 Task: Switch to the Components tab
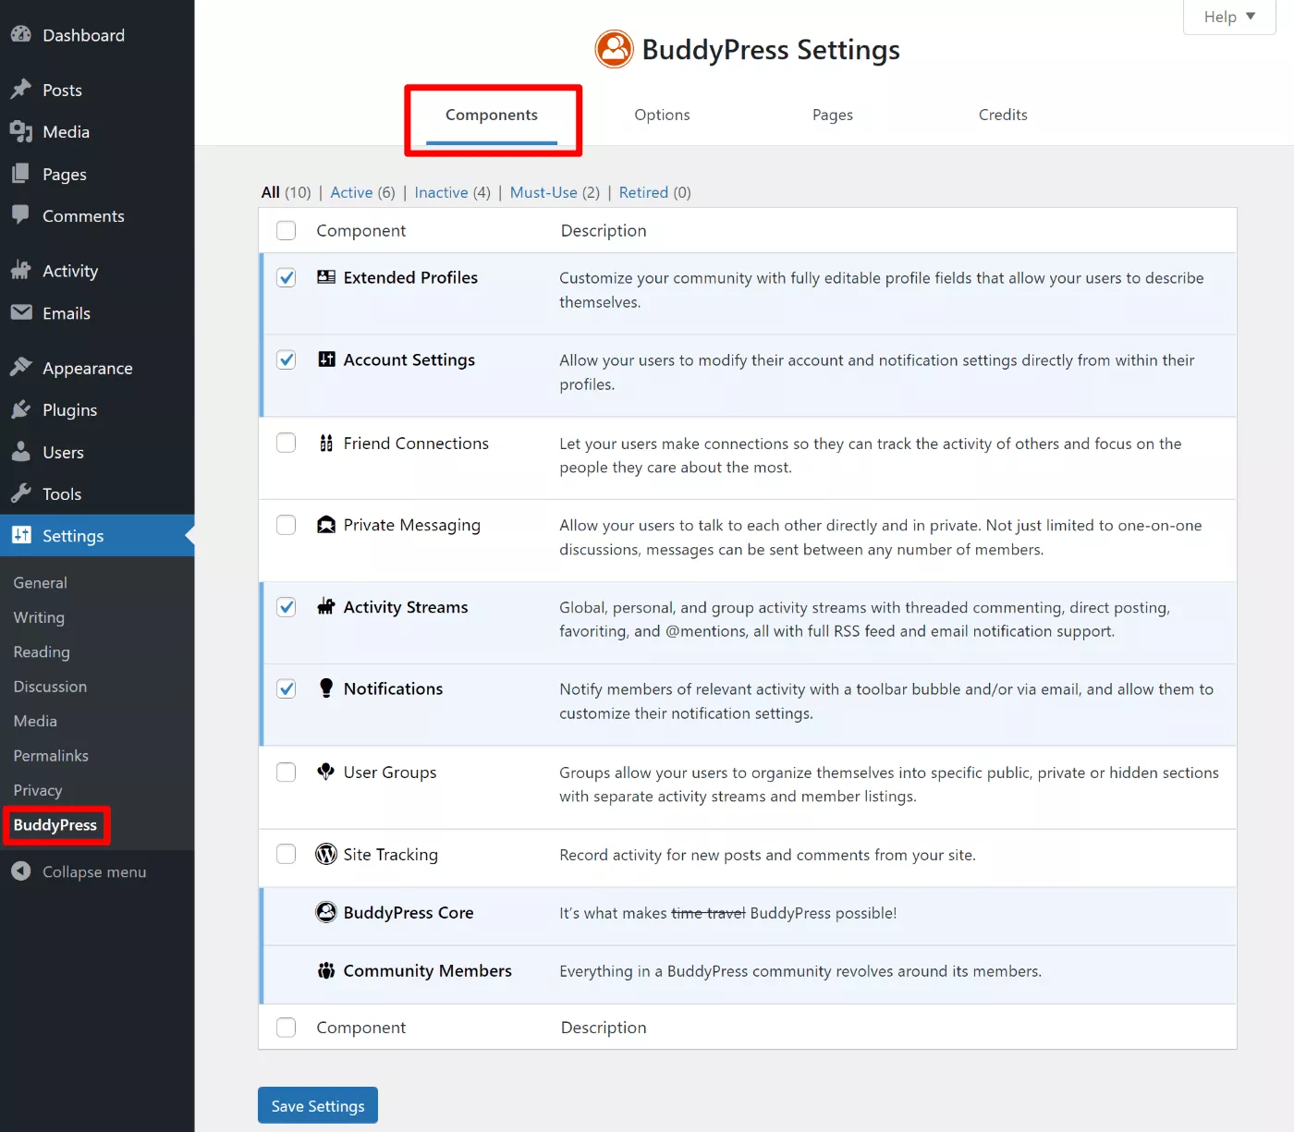pyautogui.click(x=492, y=116)
